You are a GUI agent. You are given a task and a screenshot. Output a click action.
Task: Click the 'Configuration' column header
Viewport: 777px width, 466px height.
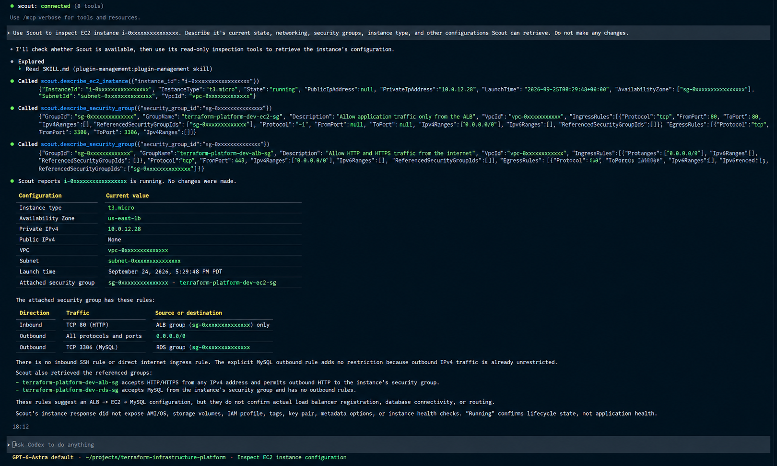[x=40, y=195]
